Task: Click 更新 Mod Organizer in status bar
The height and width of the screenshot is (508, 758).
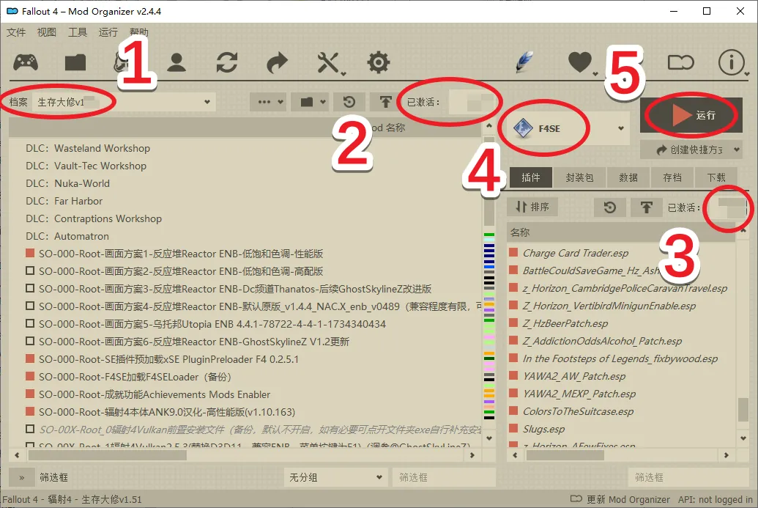Action: coord(620,499)
